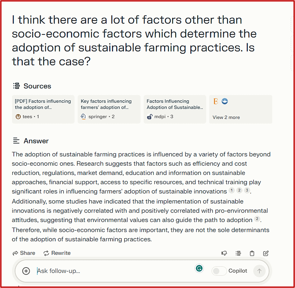Submit follow-up with the arrow button
Viewport: 295px width, 288px height.
[x=259, y=271]
